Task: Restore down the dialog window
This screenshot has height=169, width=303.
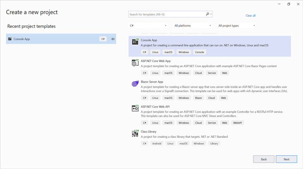Action: 289,4
